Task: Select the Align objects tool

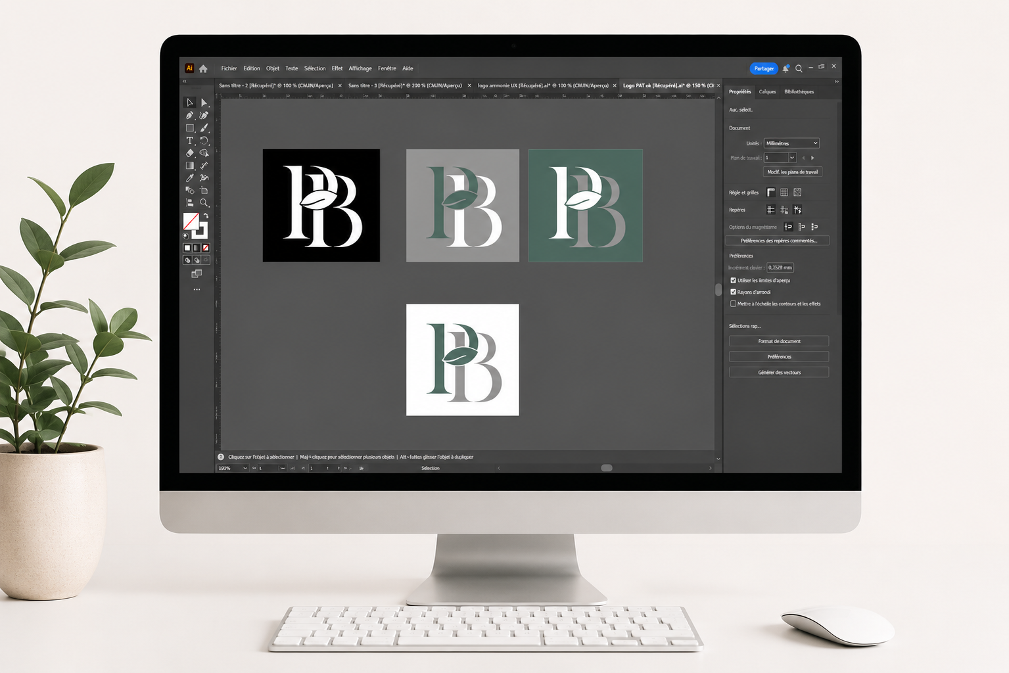Action: click(190, 203)
